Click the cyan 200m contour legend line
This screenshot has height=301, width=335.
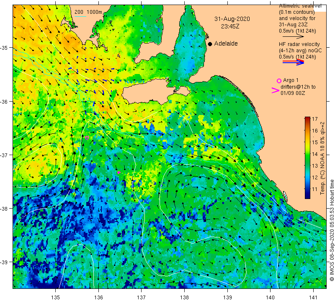click(x=80, y=16)
